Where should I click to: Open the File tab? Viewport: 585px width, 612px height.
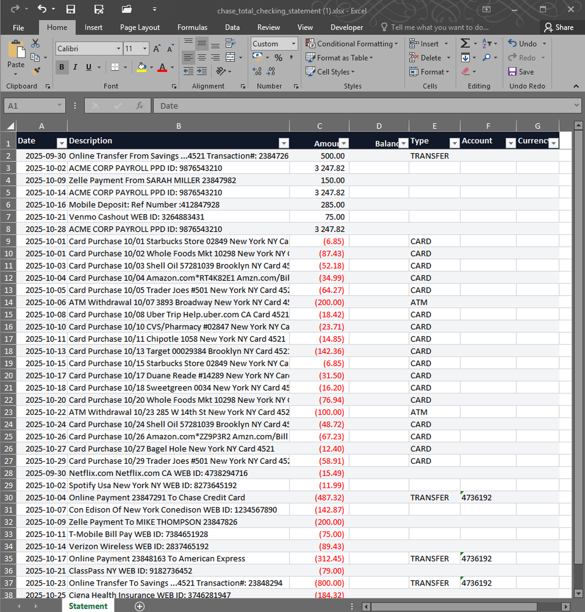coord(19,27)
